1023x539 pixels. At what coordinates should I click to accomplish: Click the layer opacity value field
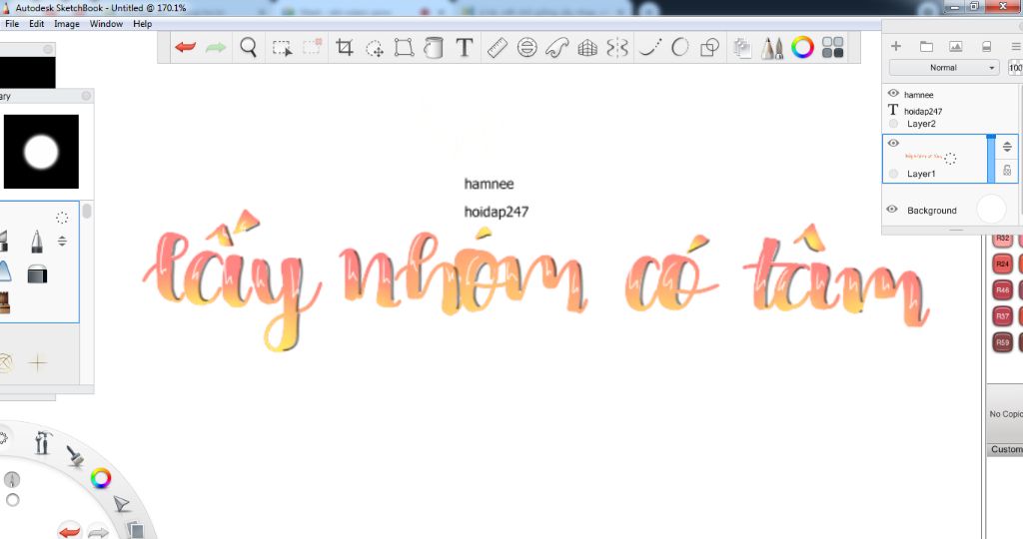click(x=1016, y=68)
